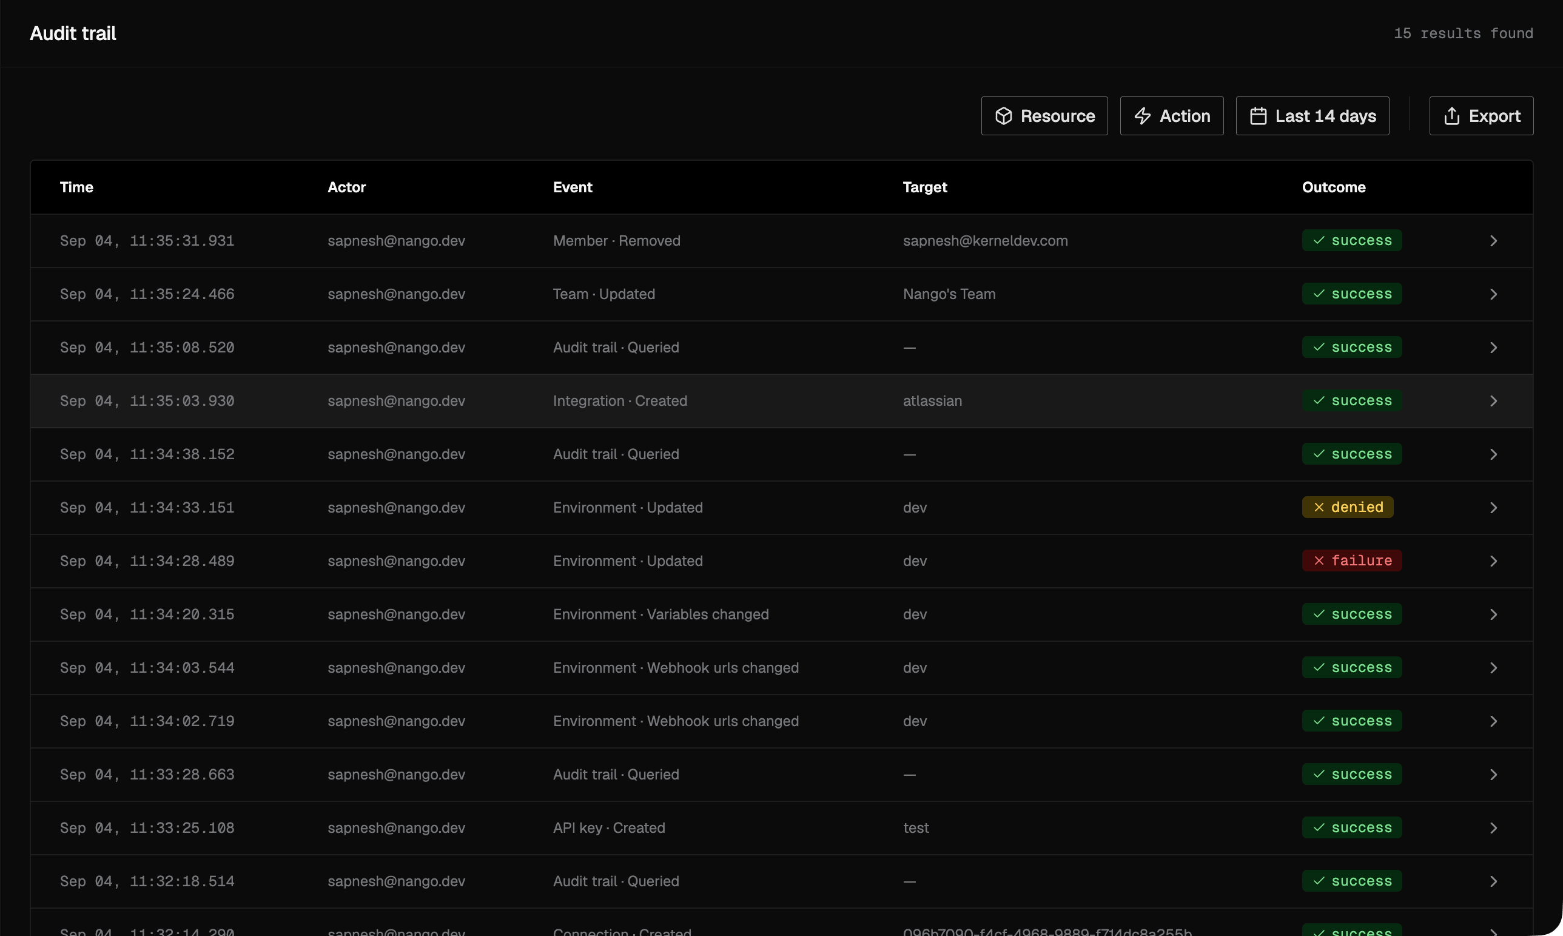Image resolution: width=1563 pixels, height=936 pixels.
Task: Click event 'API key · Created'
Action: (608, 828)
